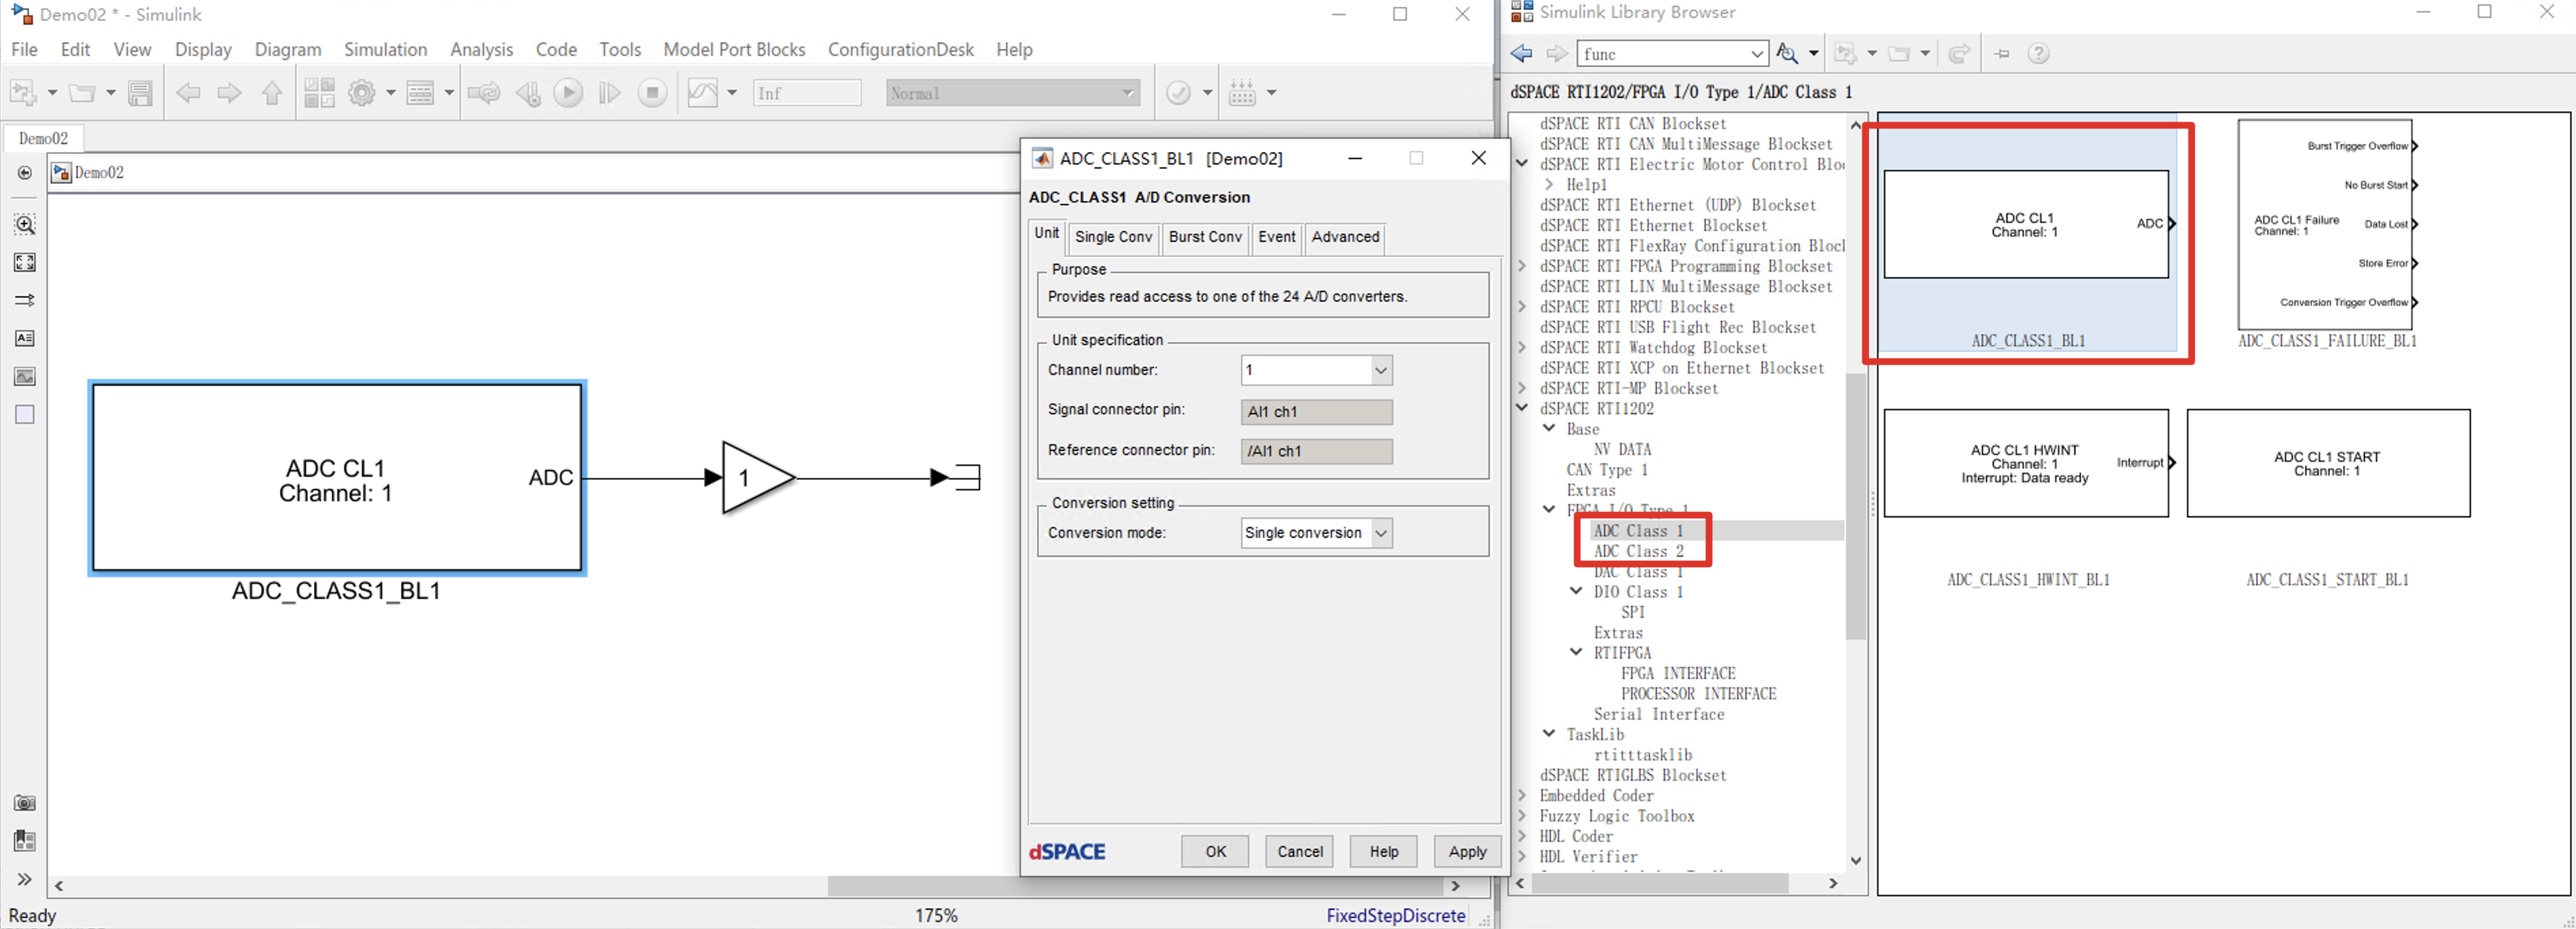Open the Channel number dropdown
This screenshot has width=2576, height=929.
click(x=1380, y=371)
